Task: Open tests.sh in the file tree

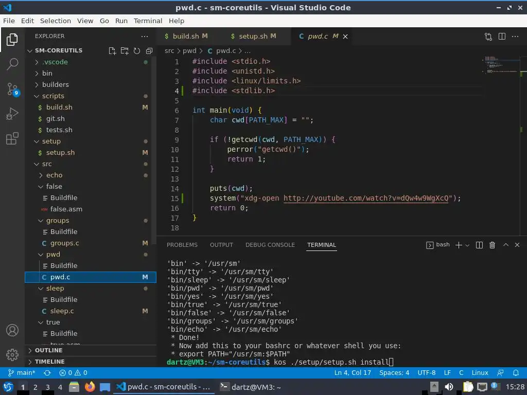Action: (x=59, y=130)
